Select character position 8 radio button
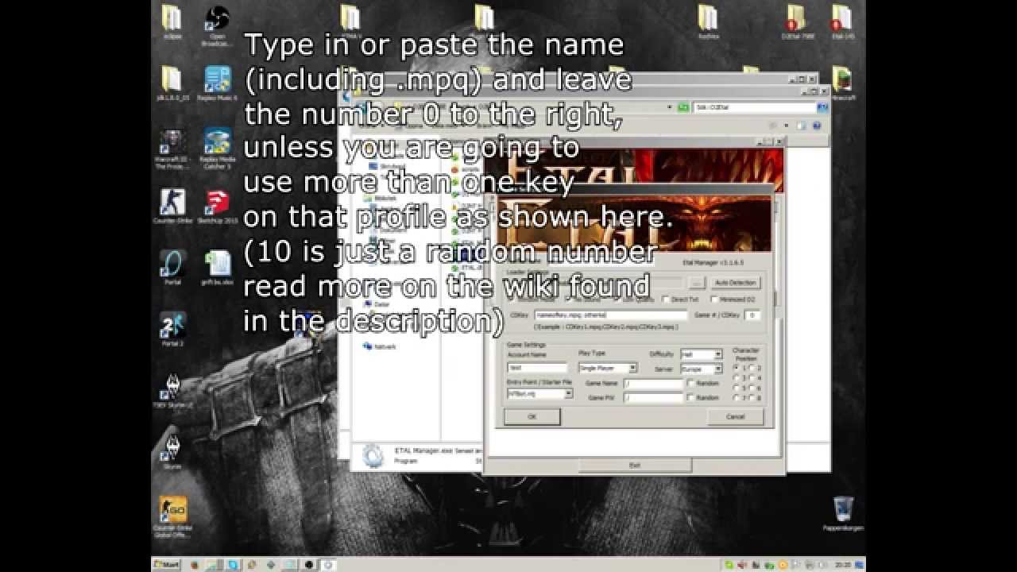This screenshot has width=1017, height=572. point(752,397)
